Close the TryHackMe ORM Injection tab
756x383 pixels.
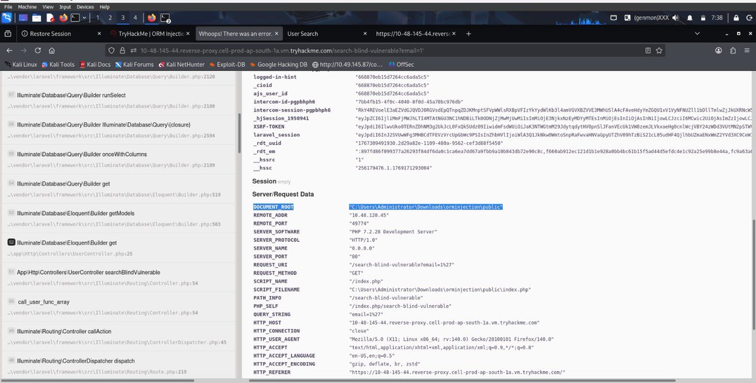tap(188, 33)
